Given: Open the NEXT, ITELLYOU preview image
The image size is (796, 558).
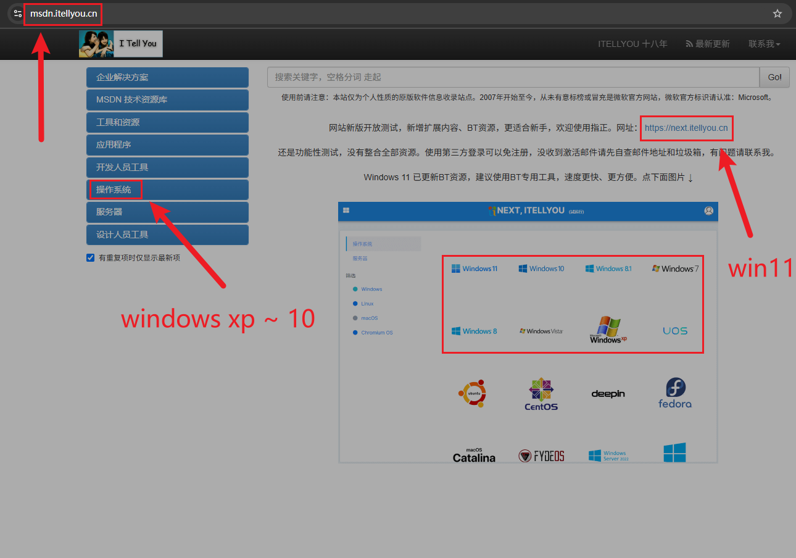Looking at the screenshot, I should point(528,333).
